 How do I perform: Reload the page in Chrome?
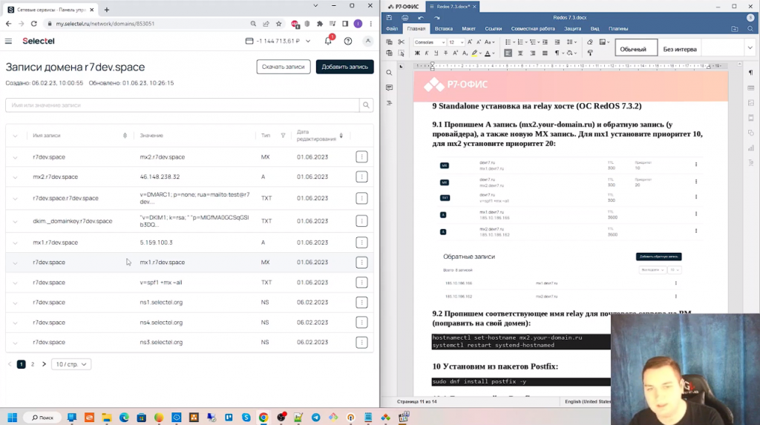tap(34, 23)
